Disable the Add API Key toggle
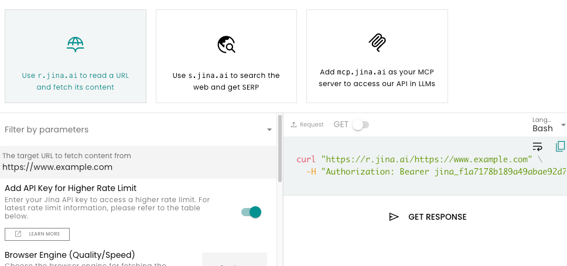 [251, 212]
